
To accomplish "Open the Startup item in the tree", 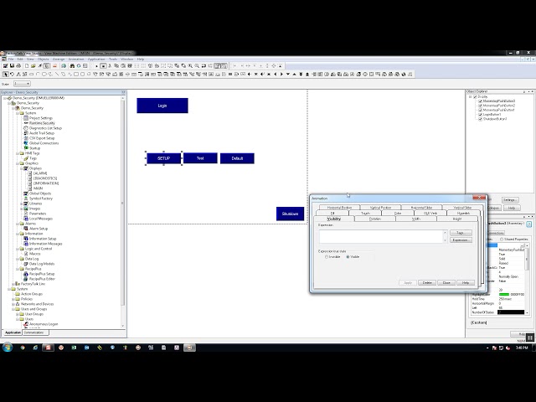I will click(34, 148).
